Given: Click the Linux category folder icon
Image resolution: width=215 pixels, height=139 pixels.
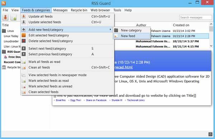Looking at the screenshot, I should (x=4, y=31).
